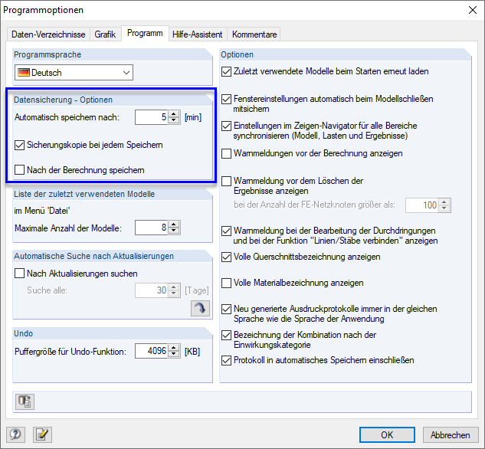Toggle Bezeichnung der Kombination nach Einwirkungskategorie
485x449 pixels.
tap(227, 335)
